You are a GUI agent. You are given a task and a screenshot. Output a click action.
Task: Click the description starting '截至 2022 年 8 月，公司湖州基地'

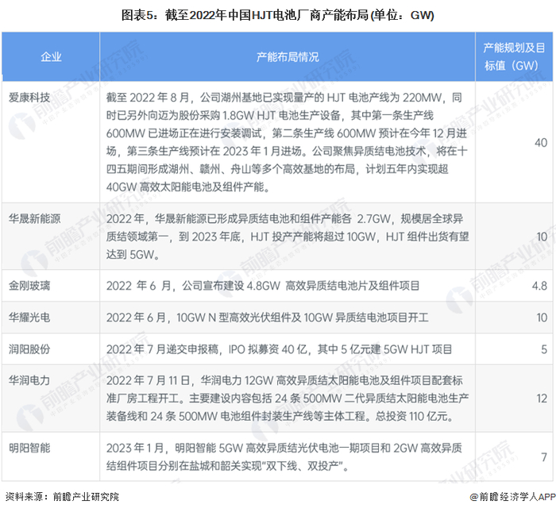[287, 142]
